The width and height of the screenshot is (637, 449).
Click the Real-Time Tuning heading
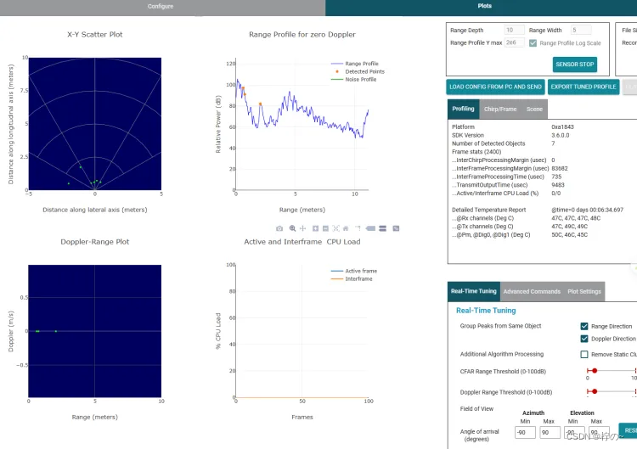(486, 311)
